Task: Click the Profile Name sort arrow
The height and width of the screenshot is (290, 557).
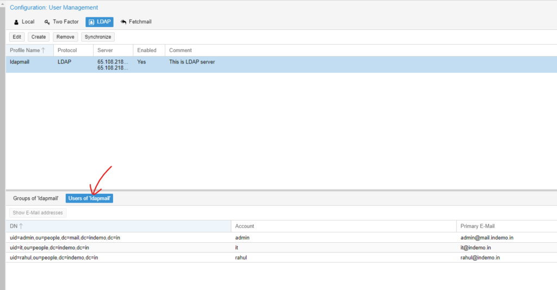Action: (44, 51)
